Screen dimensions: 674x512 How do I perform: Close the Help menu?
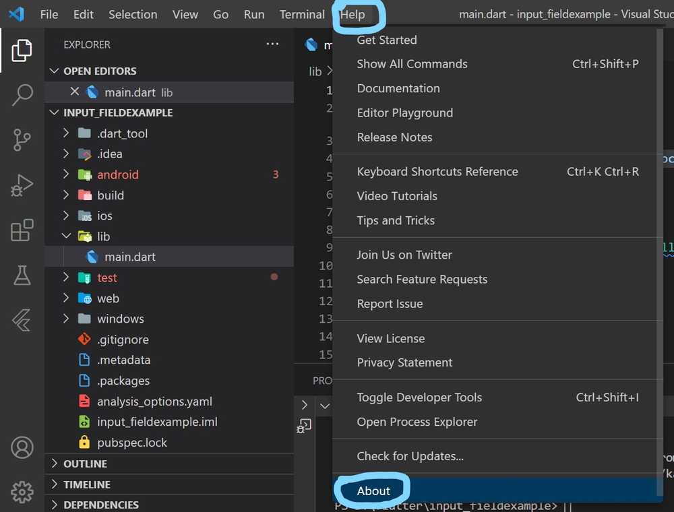353,15
